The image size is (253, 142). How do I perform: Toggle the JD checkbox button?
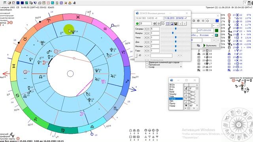point(136,56)
